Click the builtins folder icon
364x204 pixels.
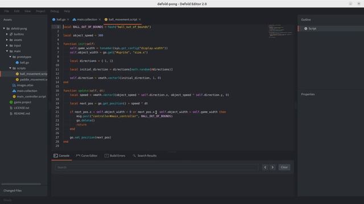click(11, 34)
